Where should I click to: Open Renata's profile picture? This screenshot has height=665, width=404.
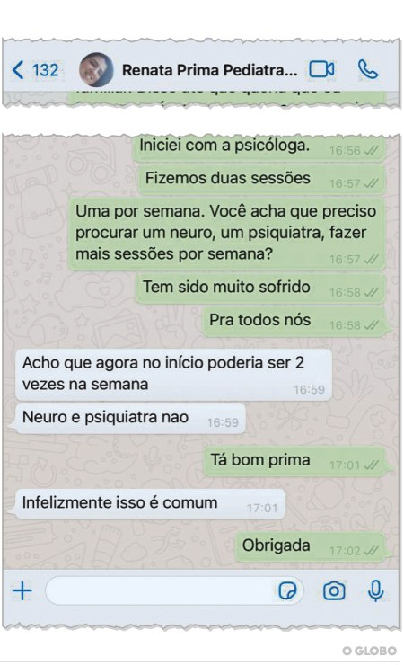pyautogui.click(x=96, y=70)
